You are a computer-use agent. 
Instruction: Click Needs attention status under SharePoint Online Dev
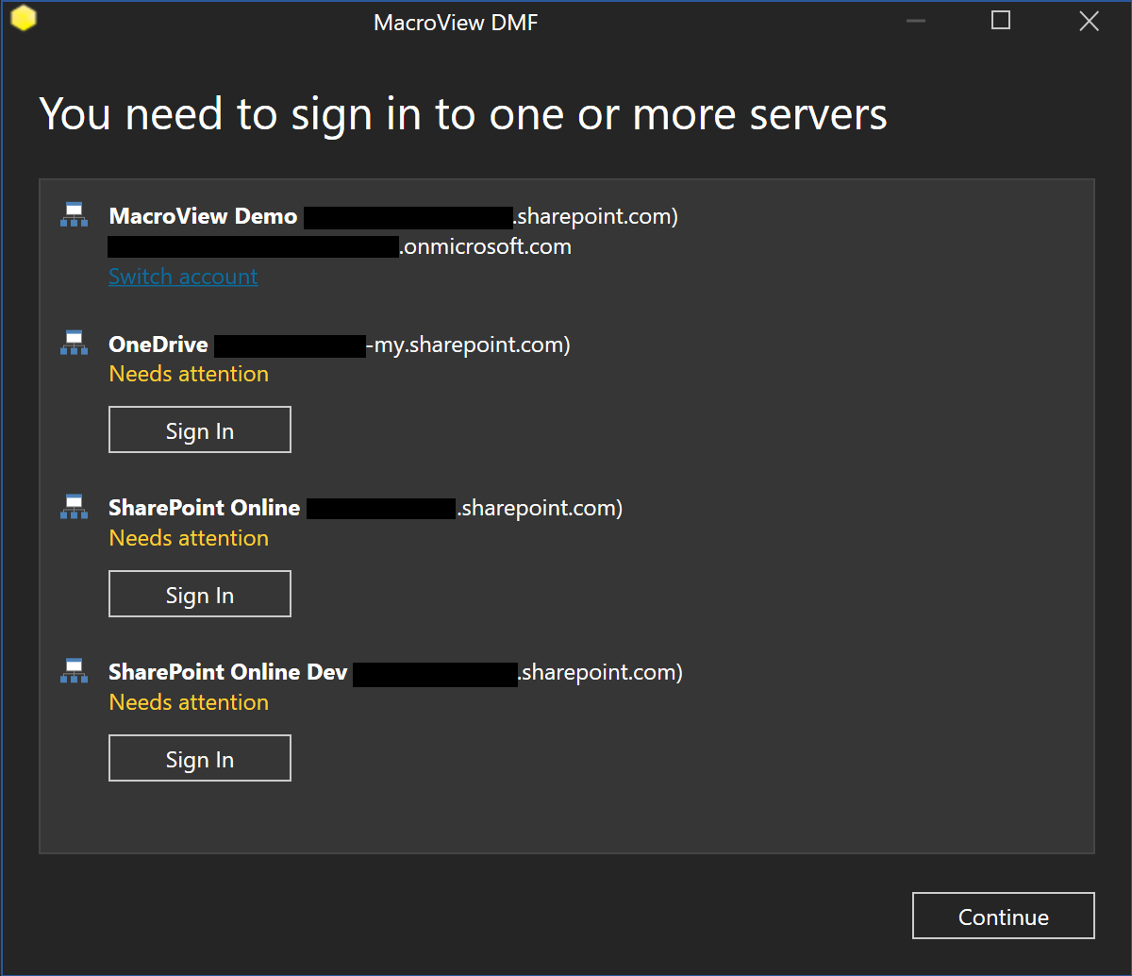point(189,702)
